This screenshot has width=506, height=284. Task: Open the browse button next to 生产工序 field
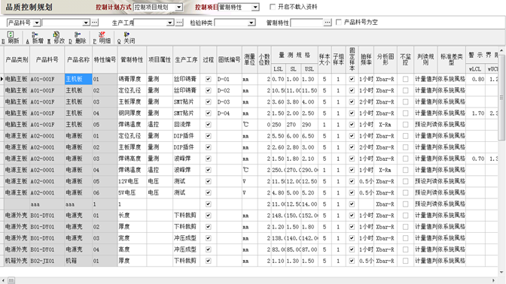[x=179, y=23]
